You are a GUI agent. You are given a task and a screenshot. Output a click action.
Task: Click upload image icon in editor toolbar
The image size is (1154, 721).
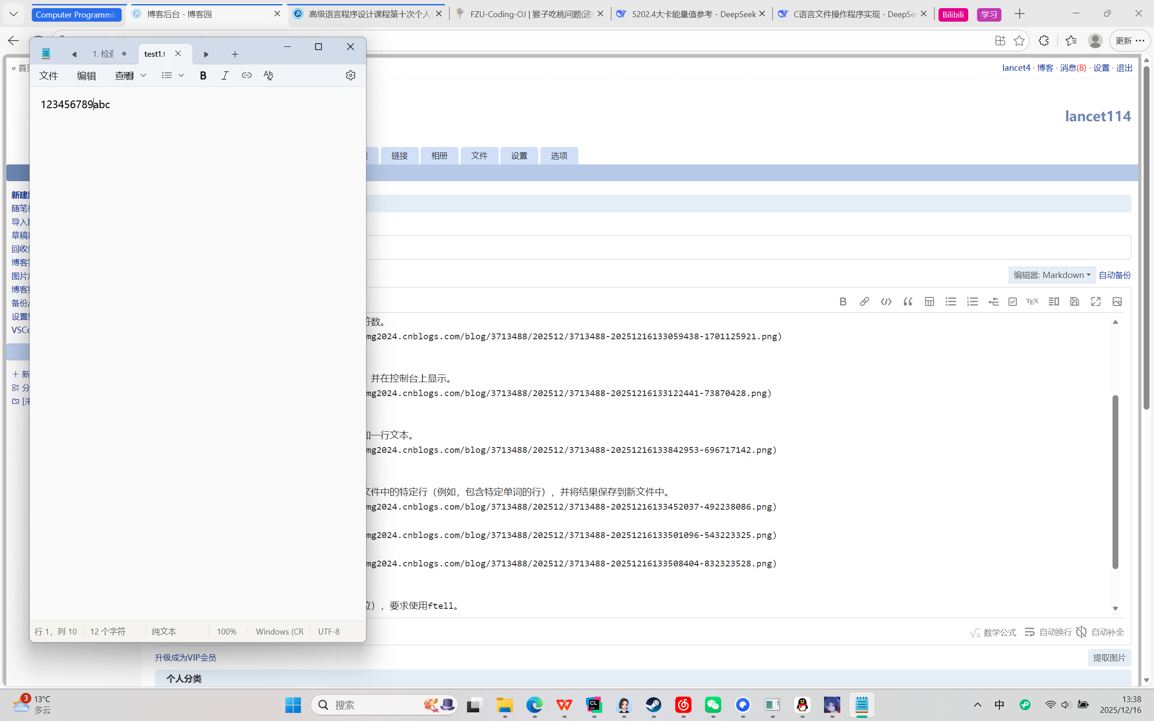pyautogui.click(x=1117, y=301)
